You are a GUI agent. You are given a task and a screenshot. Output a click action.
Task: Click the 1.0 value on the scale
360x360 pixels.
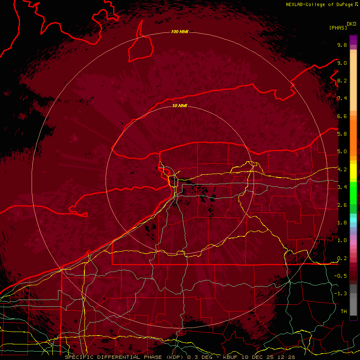(342, 240)
